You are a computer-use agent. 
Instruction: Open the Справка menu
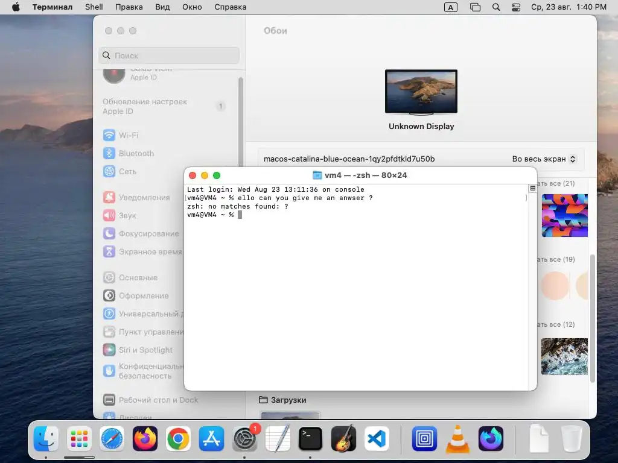pos(230,7)
